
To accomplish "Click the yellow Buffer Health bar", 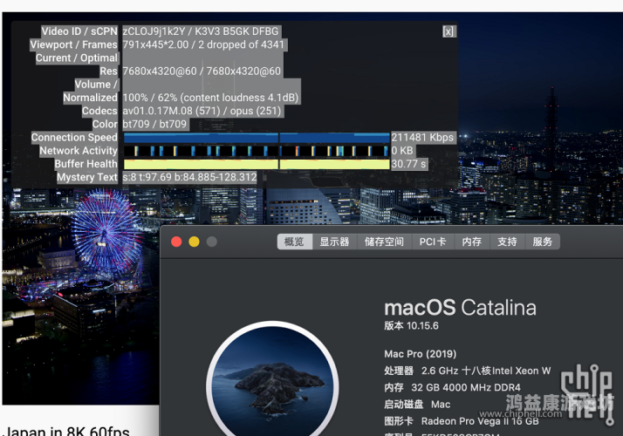I will click(257, 164).
